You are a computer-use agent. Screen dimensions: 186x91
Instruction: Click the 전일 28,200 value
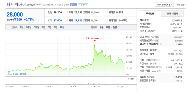coord(58,12)
